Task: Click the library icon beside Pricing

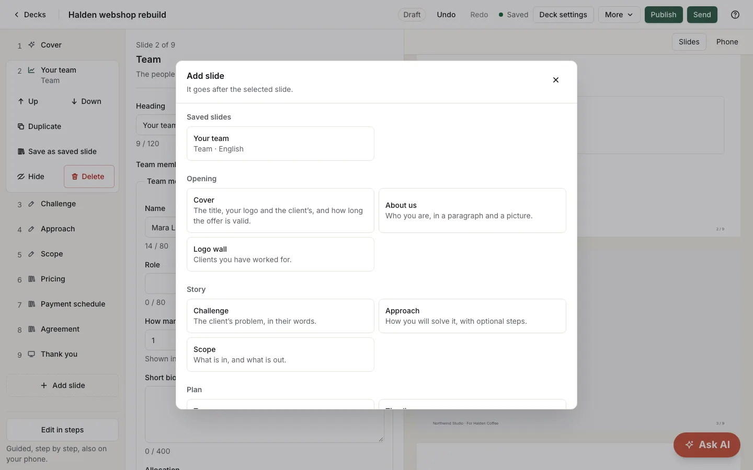Action: [x=31, y=279]
